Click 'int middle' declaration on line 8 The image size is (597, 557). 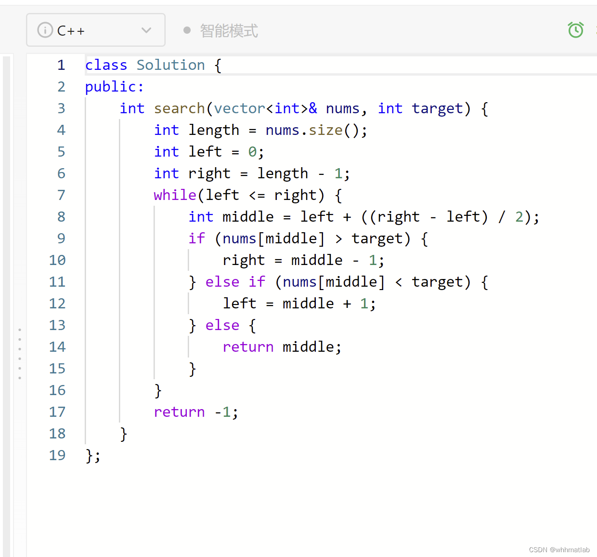point(231,217)
